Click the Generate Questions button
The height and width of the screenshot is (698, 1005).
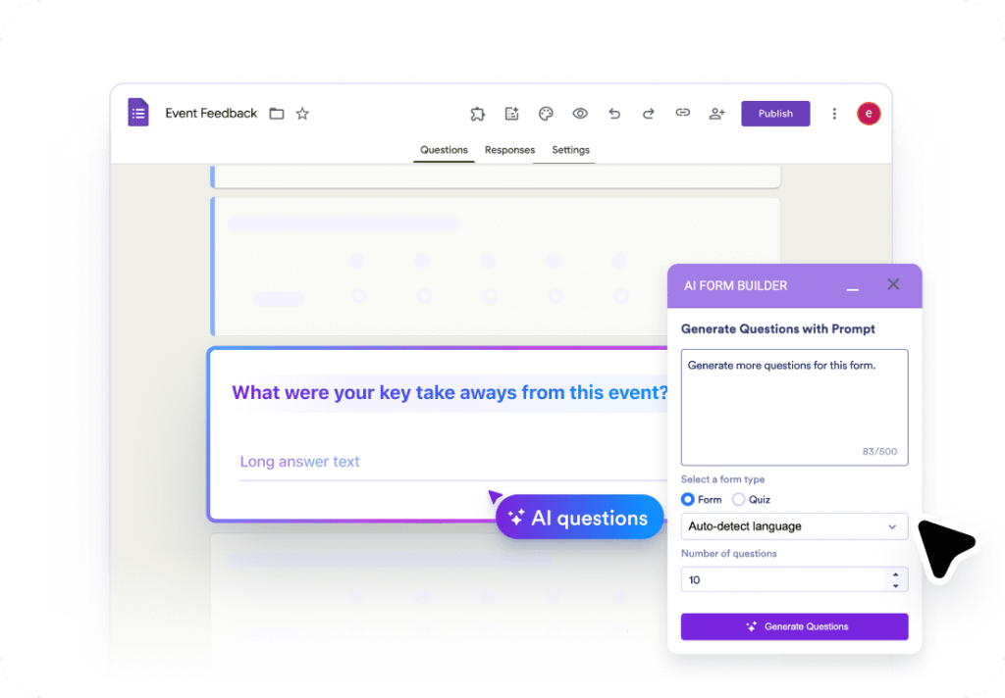tap(794, 626)
